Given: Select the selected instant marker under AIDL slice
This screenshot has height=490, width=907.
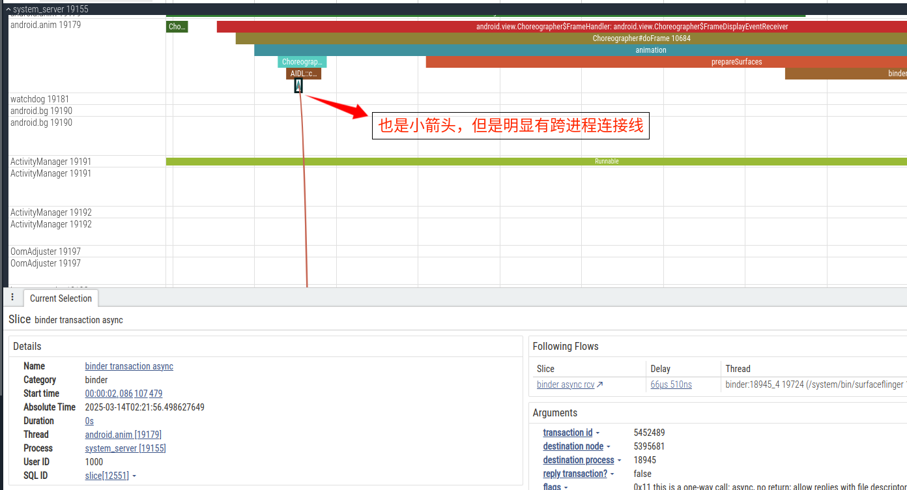Looking at the screenshot, I should click(x=298, y=85).
